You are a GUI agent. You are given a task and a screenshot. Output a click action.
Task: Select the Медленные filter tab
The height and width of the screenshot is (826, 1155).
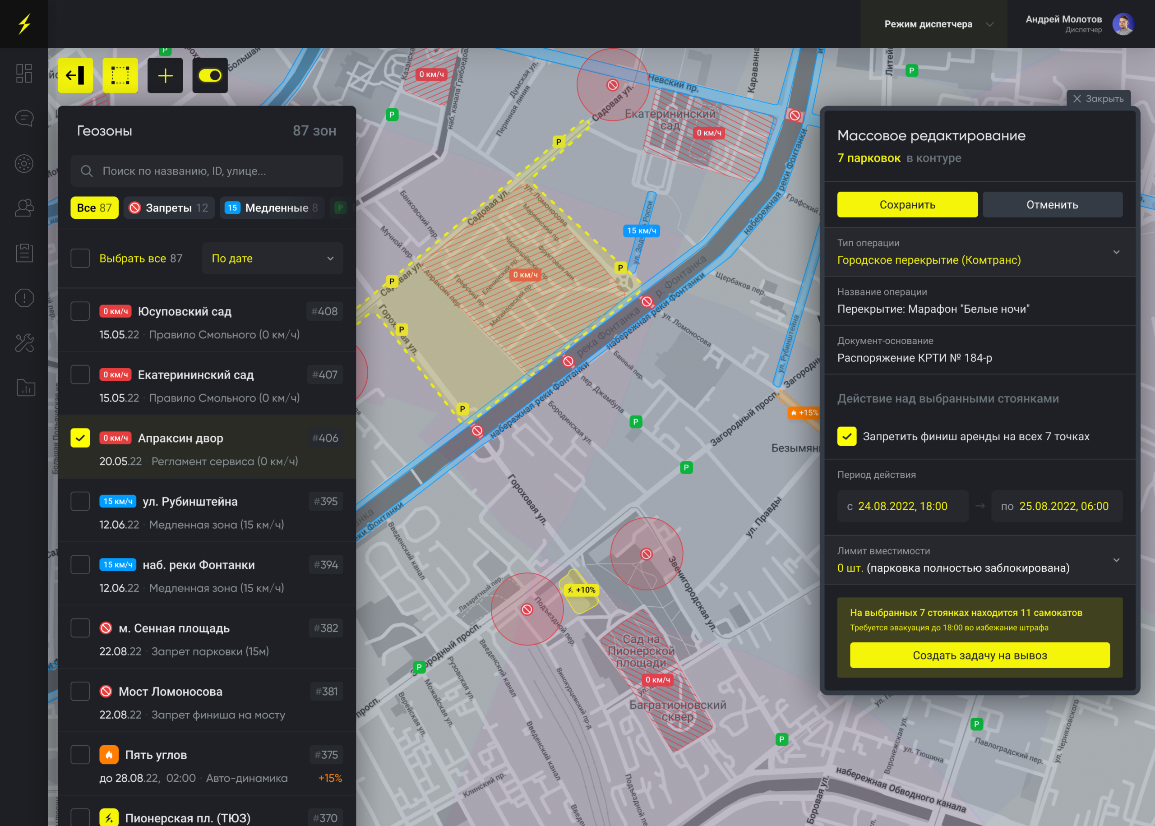coord(272,208)
